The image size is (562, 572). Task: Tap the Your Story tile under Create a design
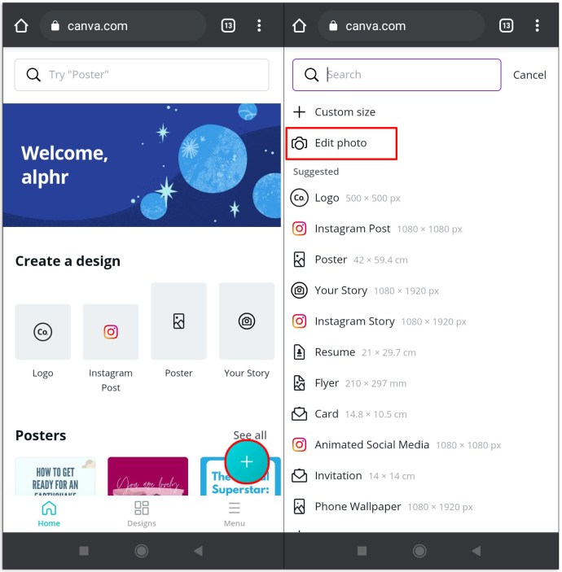tap(247, 321)
